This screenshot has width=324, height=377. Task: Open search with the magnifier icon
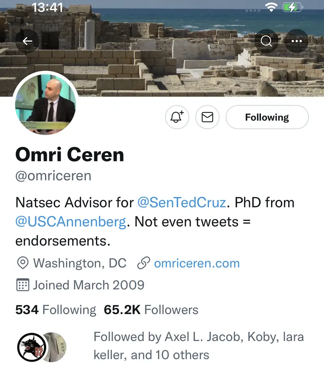(266, 41)
